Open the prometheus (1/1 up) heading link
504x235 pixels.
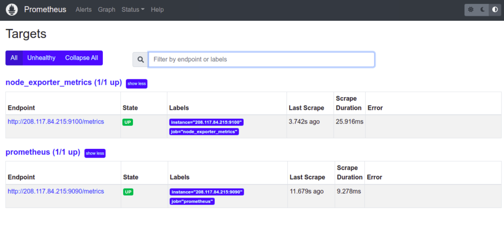click(43, 152)
